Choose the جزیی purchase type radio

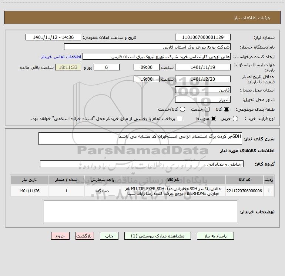(x=235, y=119)
